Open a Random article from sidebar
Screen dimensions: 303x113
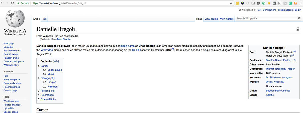11,58
